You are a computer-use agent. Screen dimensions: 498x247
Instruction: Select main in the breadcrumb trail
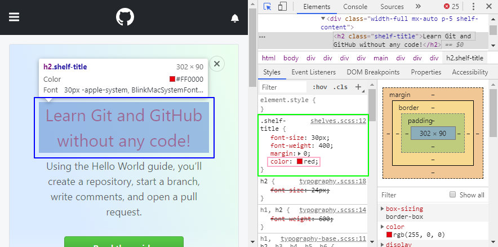point(381,58)
